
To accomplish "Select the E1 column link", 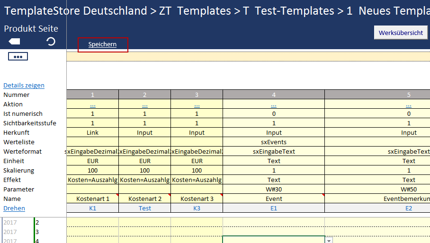I will click(x=274, y=208).
